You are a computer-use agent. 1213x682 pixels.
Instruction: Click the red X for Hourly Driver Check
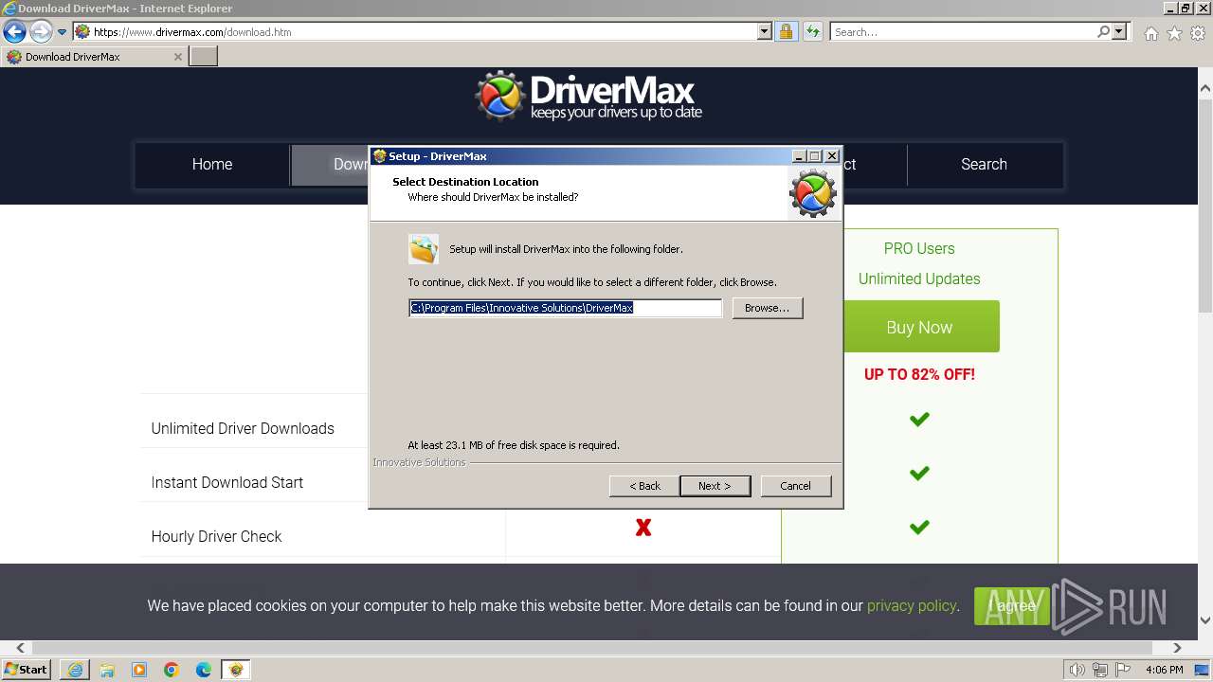643,528
